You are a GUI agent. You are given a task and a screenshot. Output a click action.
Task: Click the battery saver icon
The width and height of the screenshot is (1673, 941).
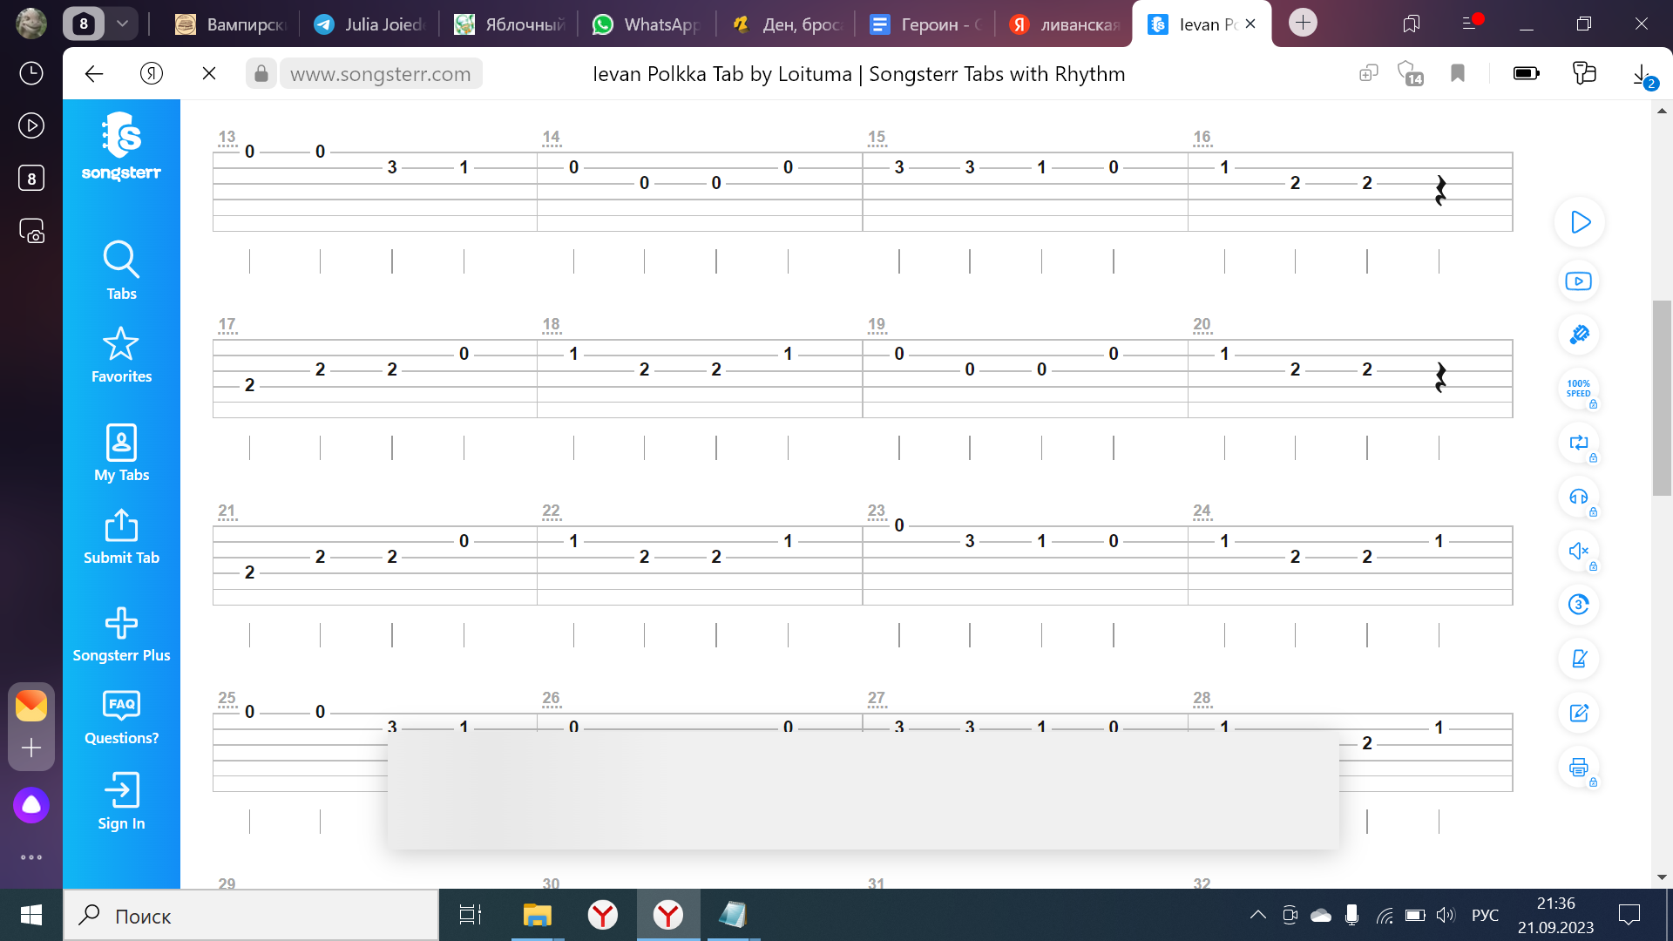point(1526,73)
